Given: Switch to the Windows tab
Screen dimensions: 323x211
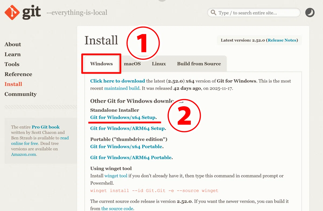Looking at the screenshot, I should pos(101,64).
